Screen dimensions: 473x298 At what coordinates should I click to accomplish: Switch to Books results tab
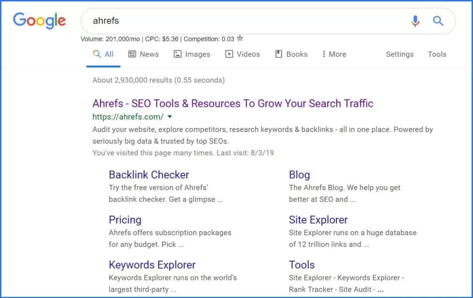[x=291, y=54]
